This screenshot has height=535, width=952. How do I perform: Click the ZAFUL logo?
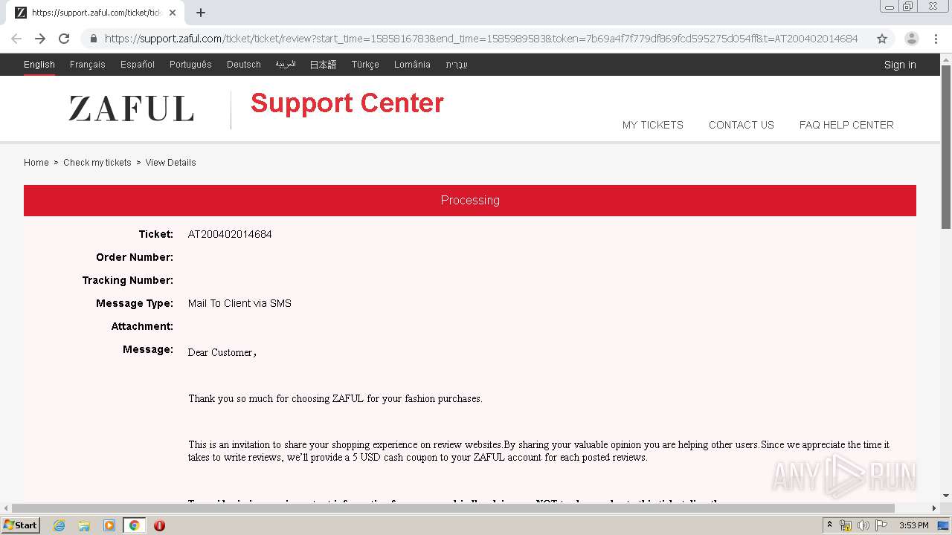pos(131,108)
